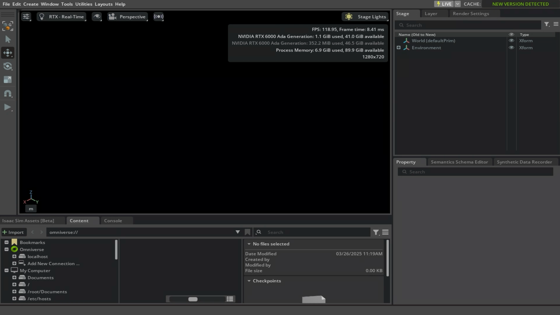Open the Perspective camera menu
The width and height of the screenshot is (560, 315).
pos(127,17)
